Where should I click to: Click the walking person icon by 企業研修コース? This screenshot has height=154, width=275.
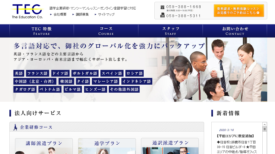[15, 127]
